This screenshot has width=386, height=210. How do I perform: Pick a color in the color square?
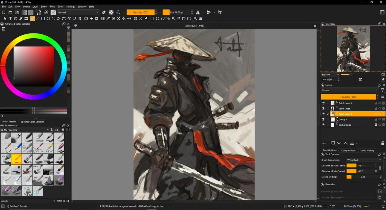[33, 66]
